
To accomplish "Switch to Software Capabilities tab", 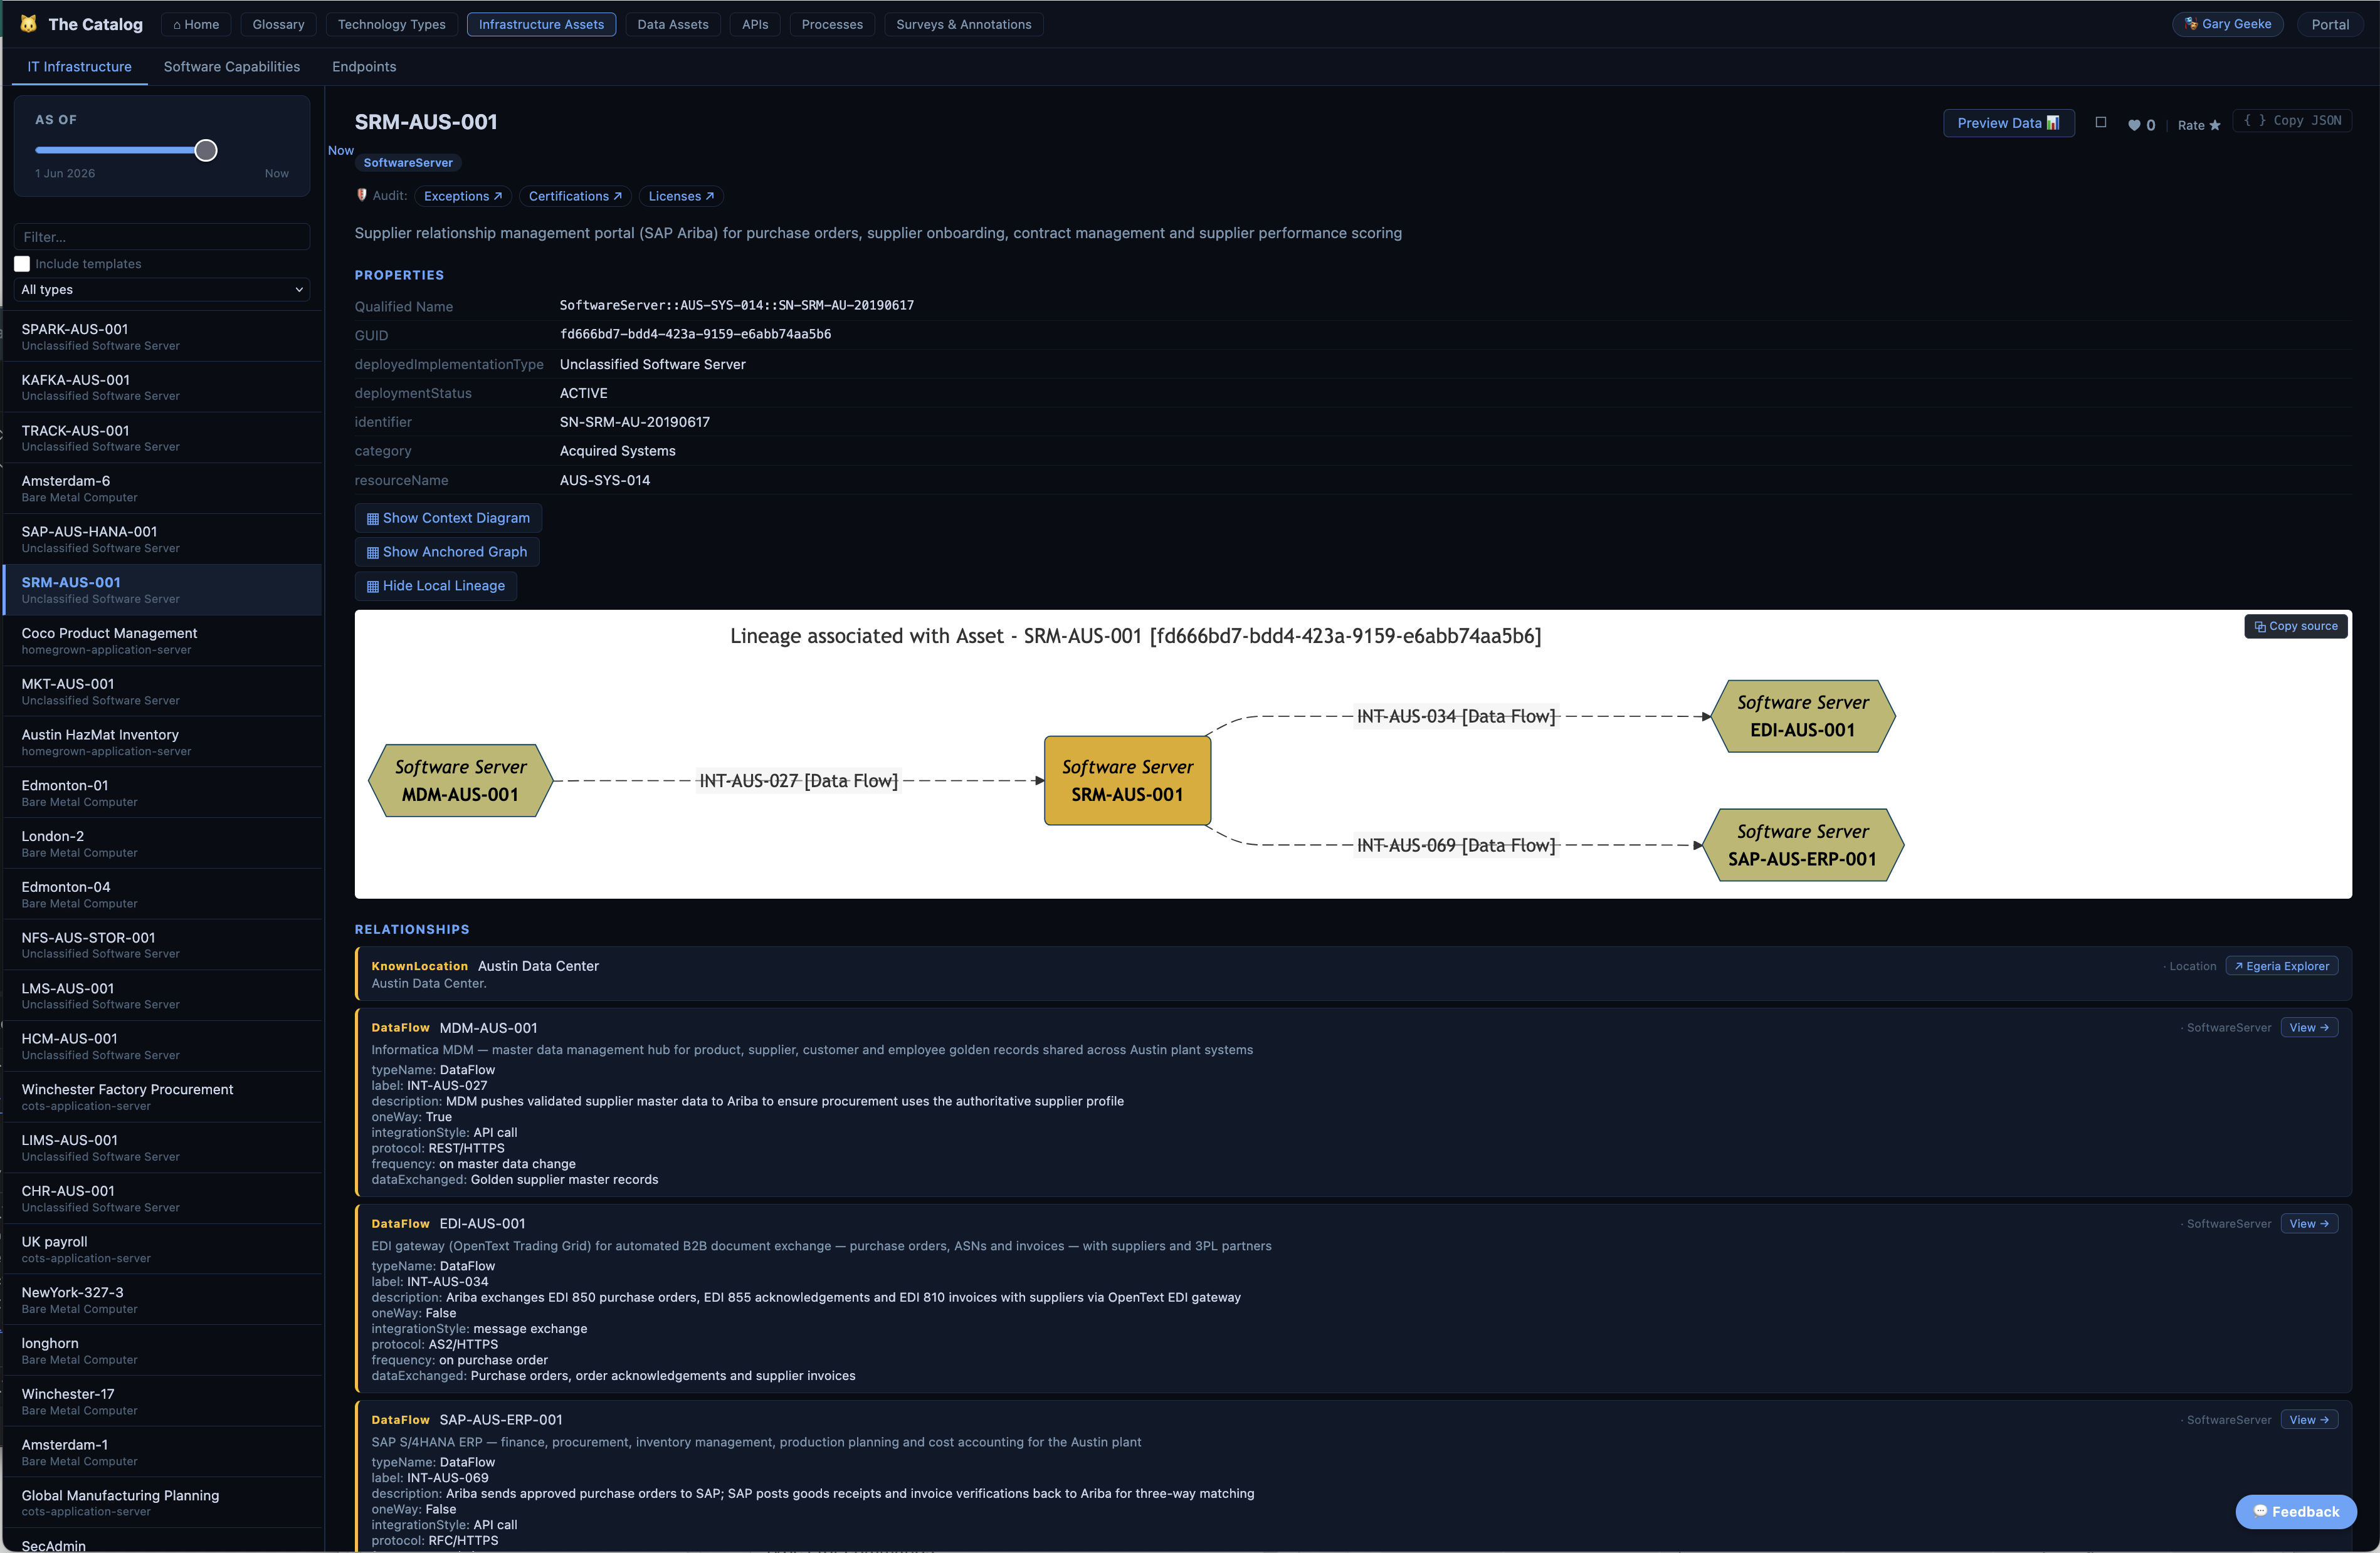I will pos(232,67).
